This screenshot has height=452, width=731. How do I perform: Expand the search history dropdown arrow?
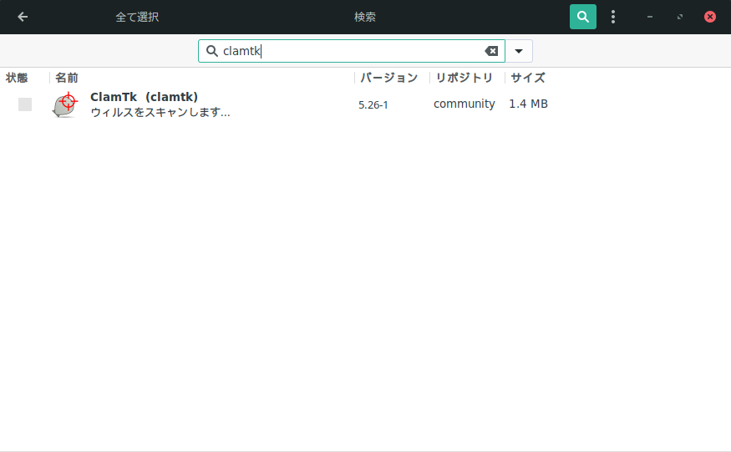tap(519, 51)
